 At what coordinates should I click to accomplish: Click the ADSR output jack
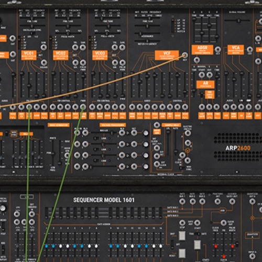[x=217, y=49]
